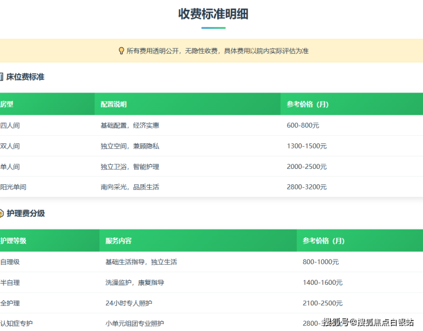Click the 服务内容 column header
The width and height of the screenshot is (423, 331).
(118, 241)
